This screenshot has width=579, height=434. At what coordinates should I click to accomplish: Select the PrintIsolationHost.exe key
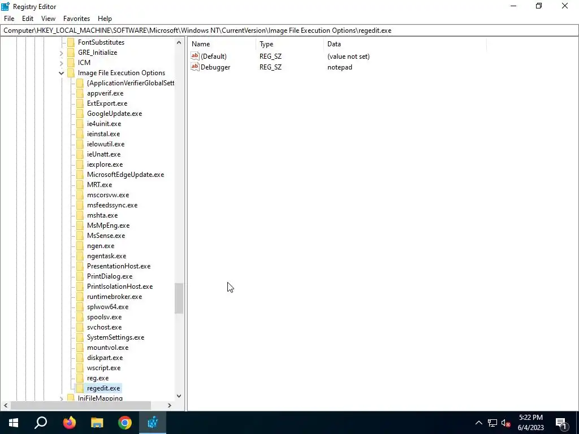(x=120, y=287)
